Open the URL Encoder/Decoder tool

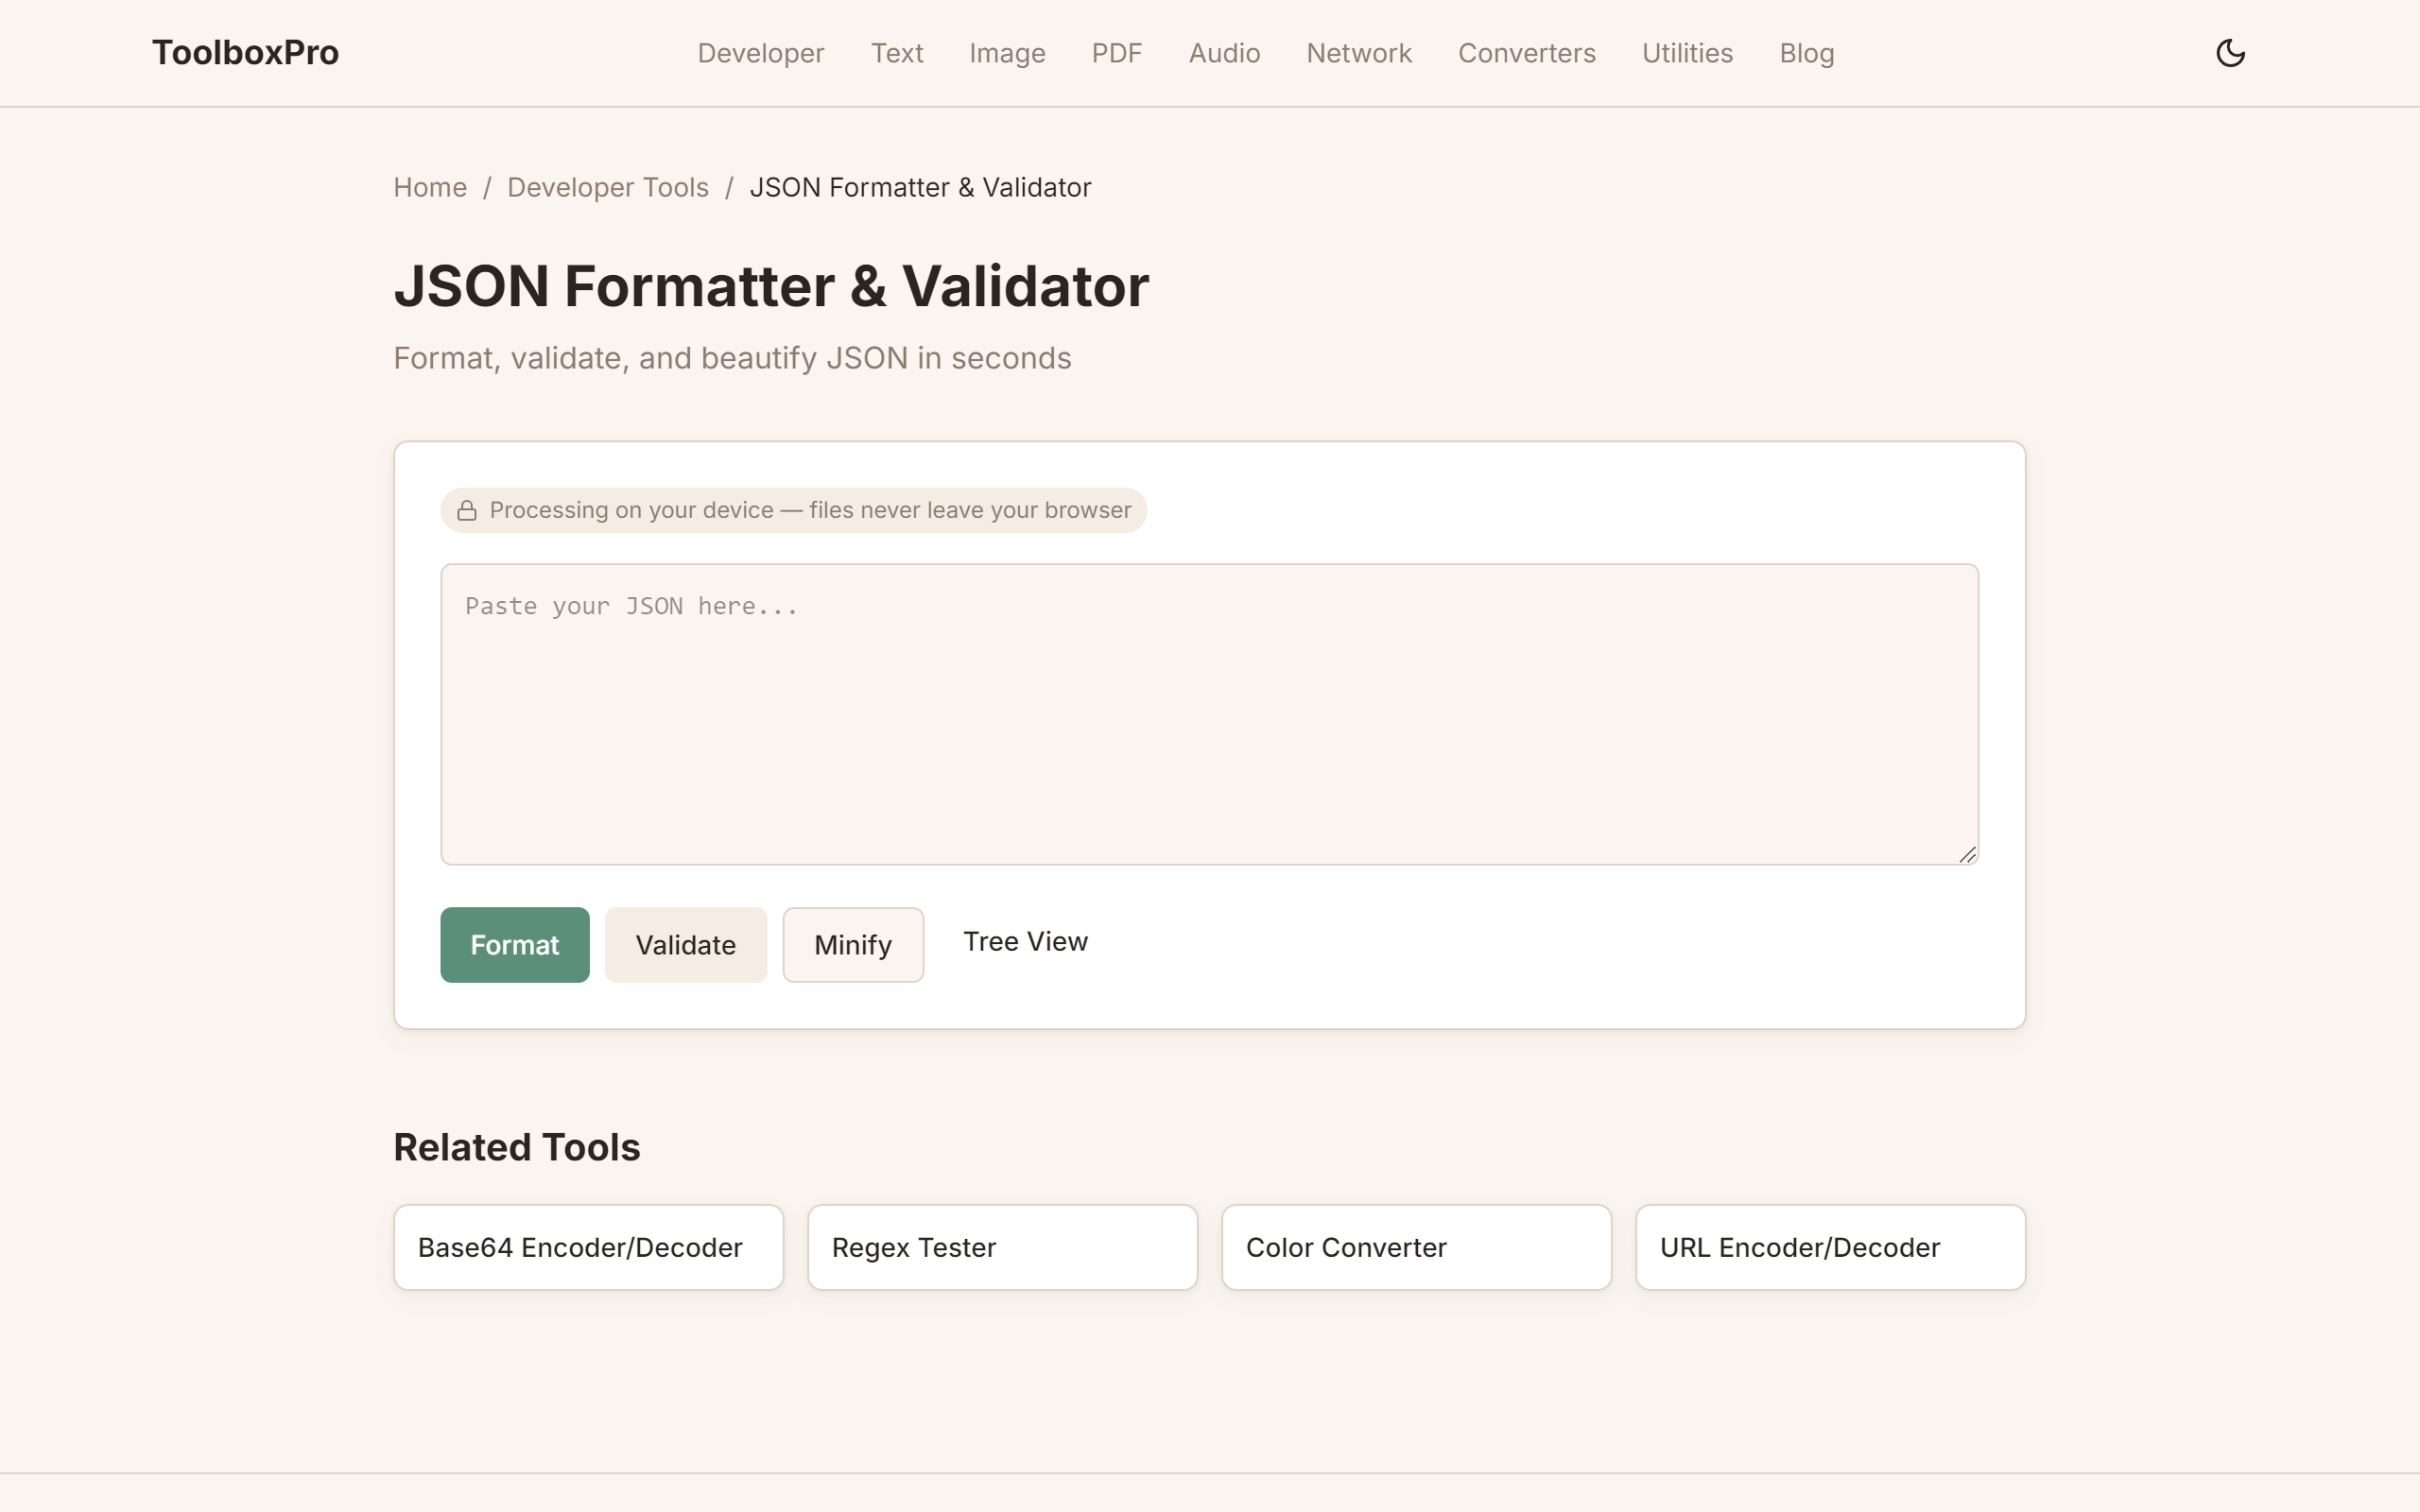(1830, 1247)
